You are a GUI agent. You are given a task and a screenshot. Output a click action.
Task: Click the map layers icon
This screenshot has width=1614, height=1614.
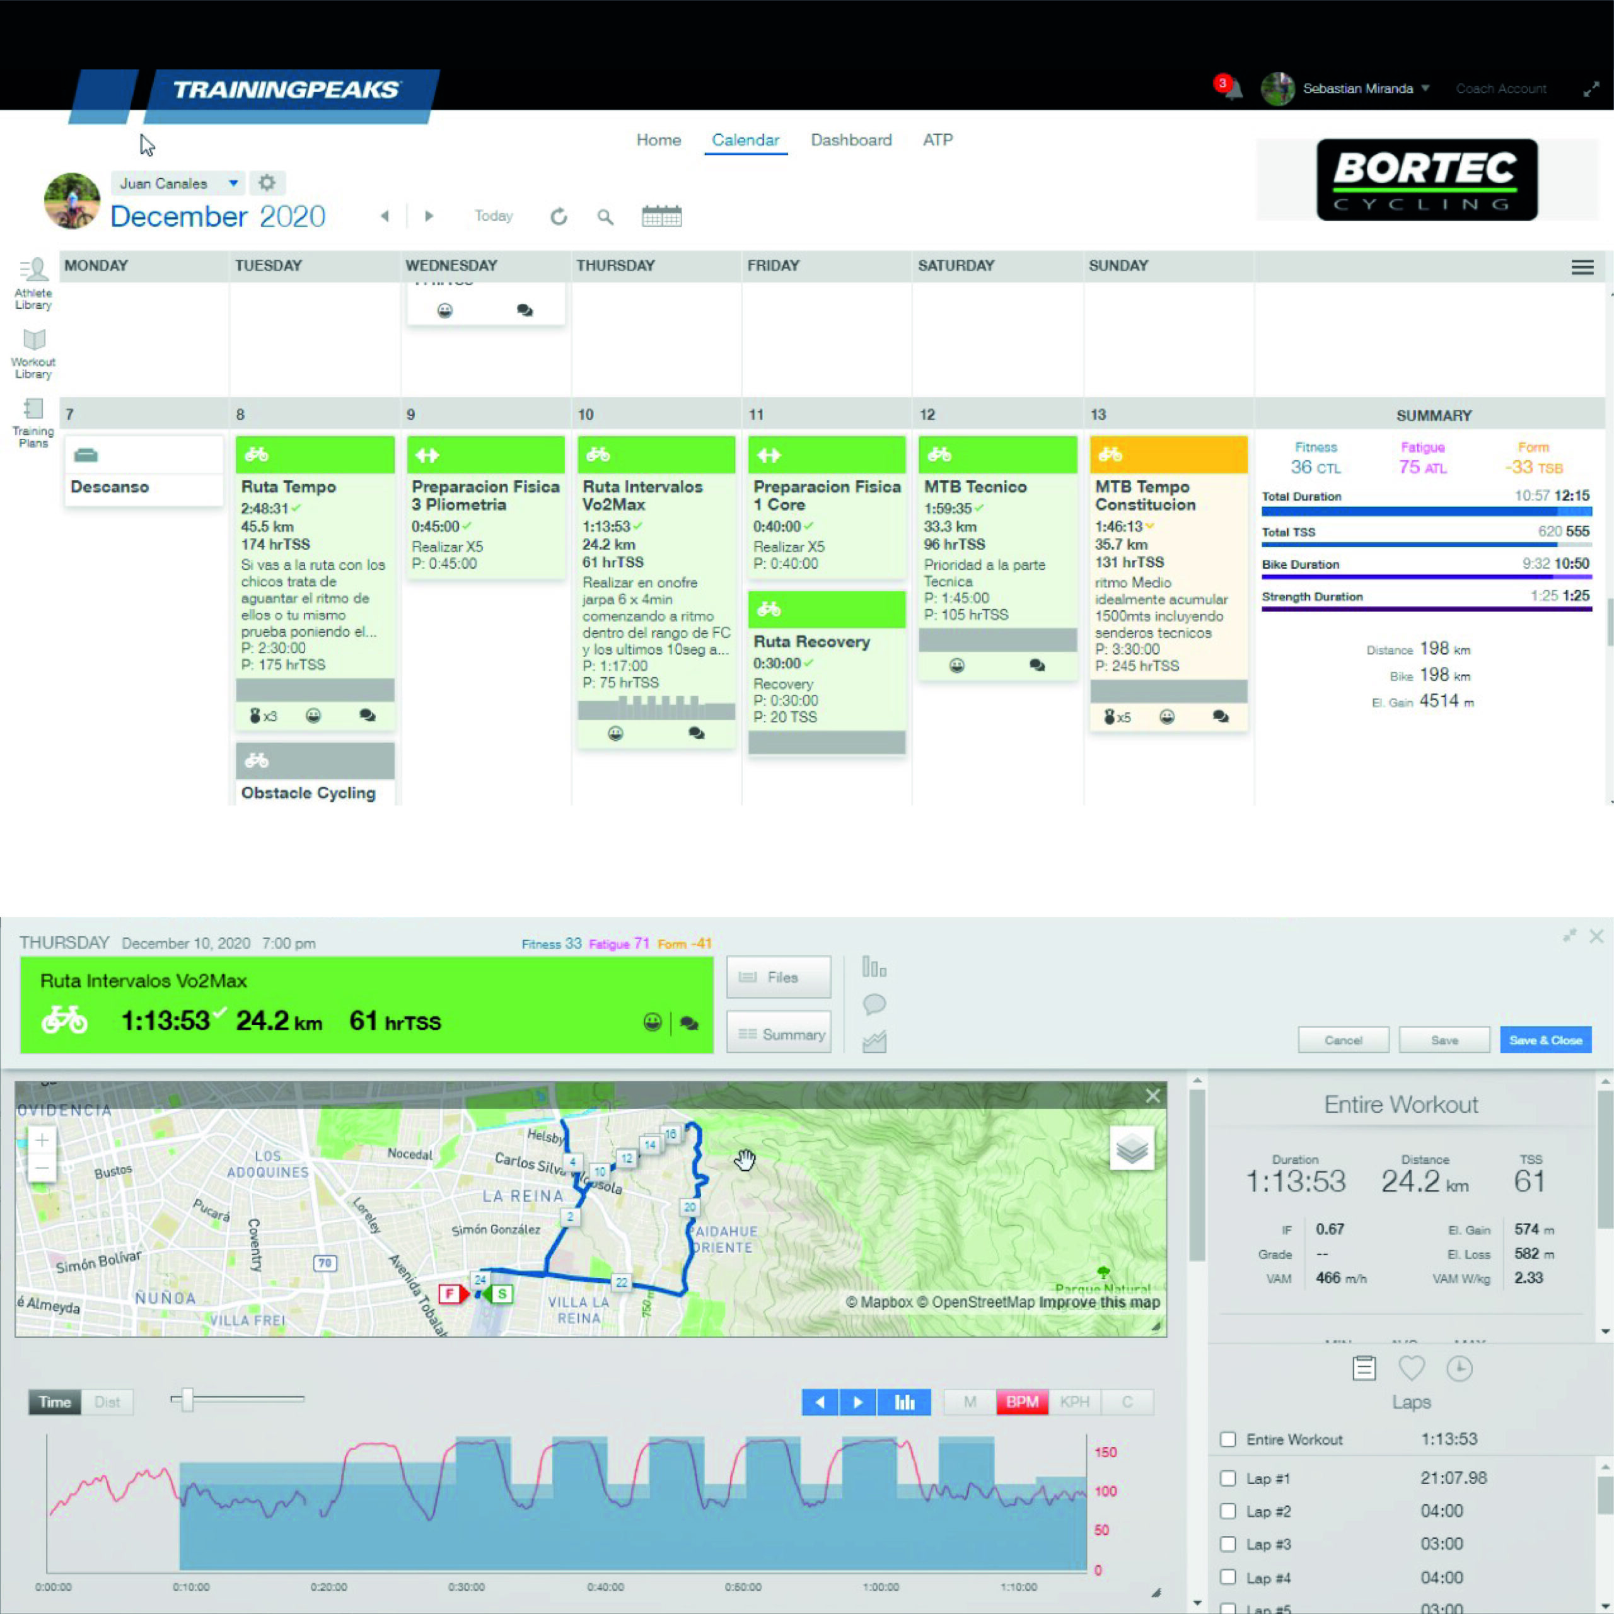pos(1132,1149)
